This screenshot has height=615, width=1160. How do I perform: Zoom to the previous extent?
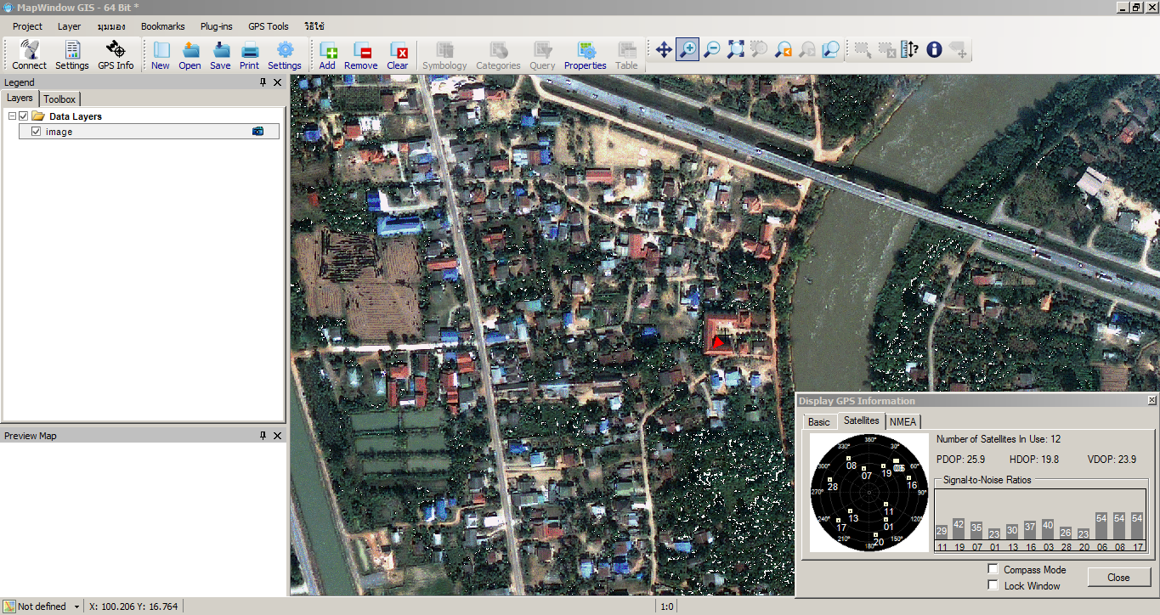point(782,49)
